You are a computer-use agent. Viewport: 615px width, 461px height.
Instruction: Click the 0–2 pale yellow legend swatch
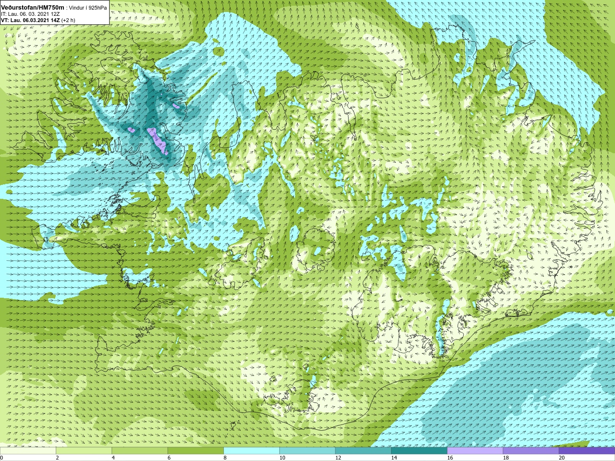(28, 450)
